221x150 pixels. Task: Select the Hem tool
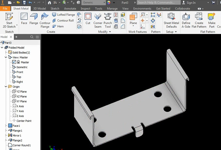tap(58, 26)
